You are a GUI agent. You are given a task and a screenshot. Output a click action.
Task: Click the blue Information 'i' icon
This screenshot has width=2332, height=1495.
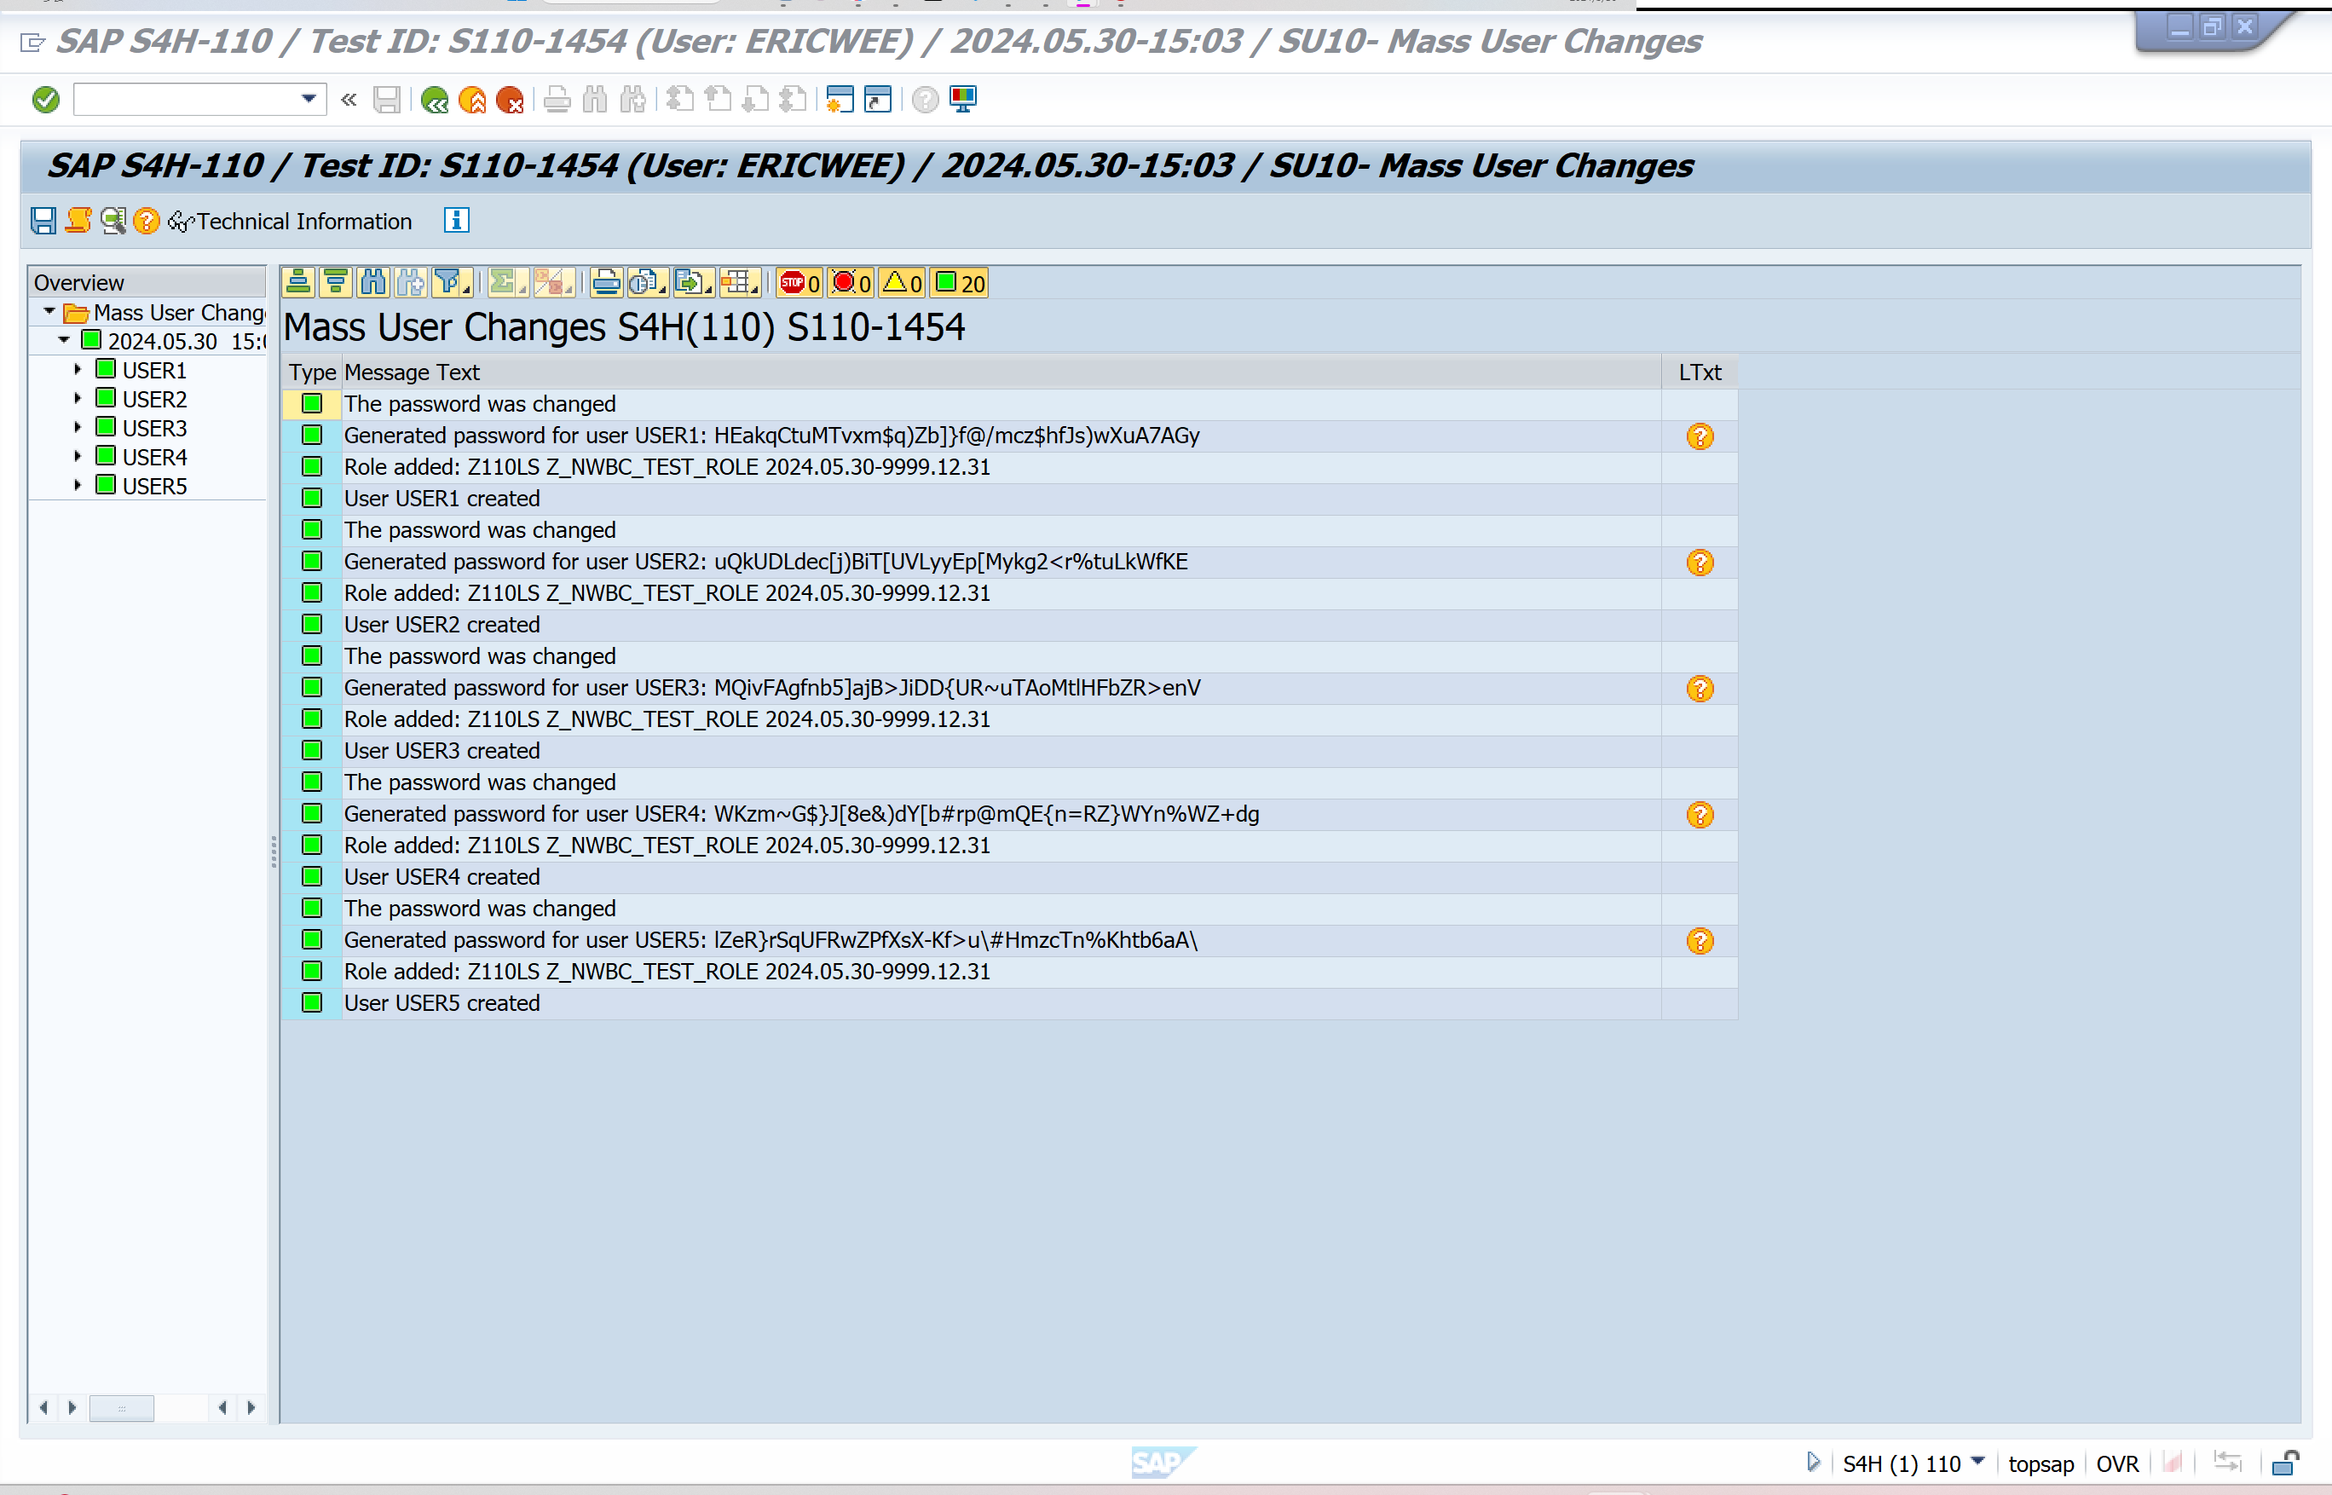click(456, 222)
